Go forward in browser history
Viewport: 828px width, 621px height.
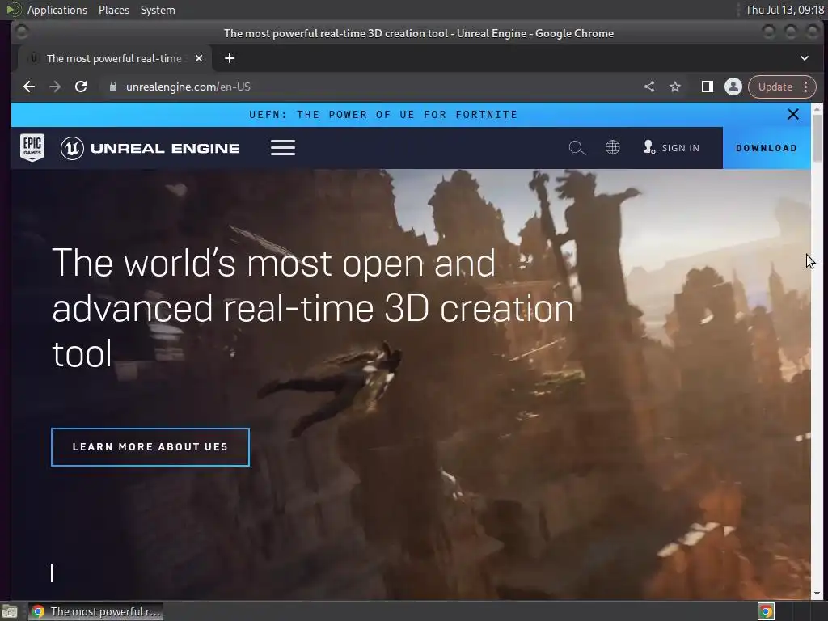pos(55,87)
